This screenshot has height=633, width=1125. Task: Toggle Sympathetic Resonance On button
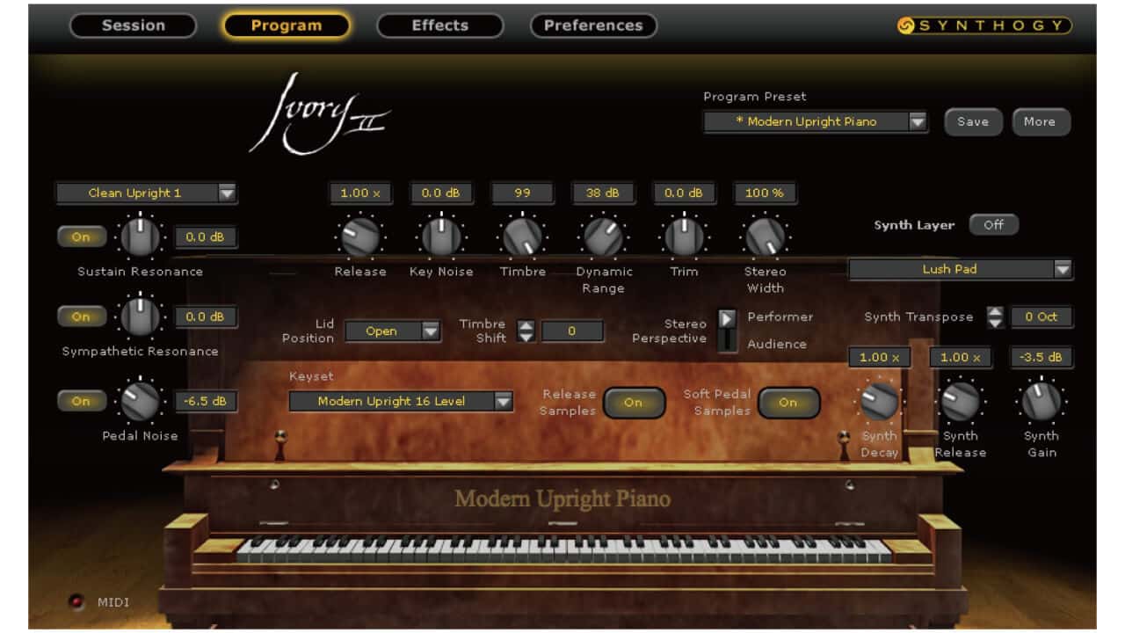81,316
